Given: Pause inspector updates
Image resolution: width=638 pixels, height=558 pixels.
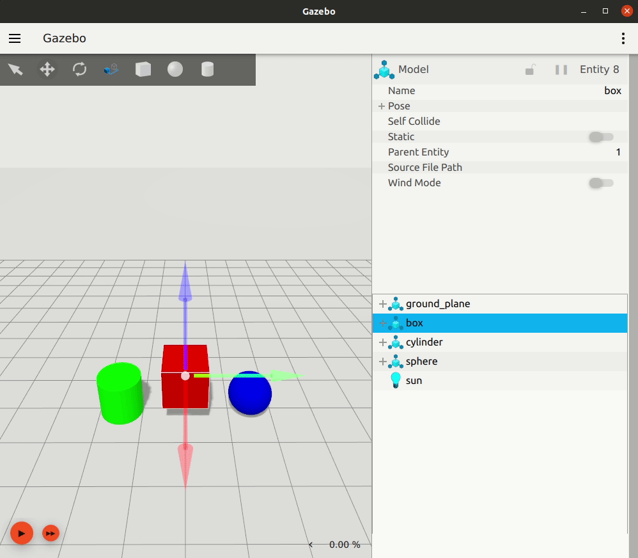Looking at the screenshot, I should [561, 70].
